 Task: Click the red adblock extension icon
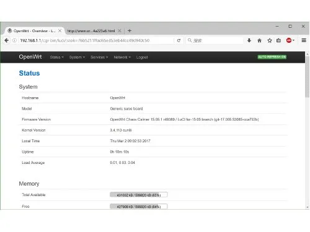point(289,40)
